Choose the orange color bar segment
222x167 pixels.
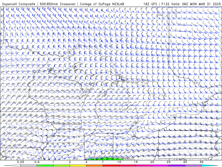click(x=94, y=166)
